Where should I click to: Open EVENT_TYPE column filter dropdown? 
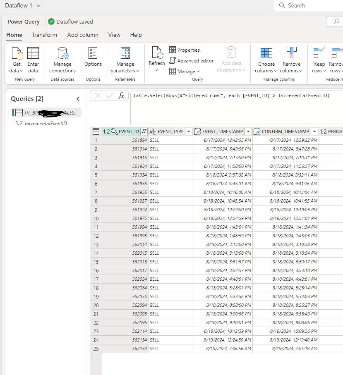[189, 131]
